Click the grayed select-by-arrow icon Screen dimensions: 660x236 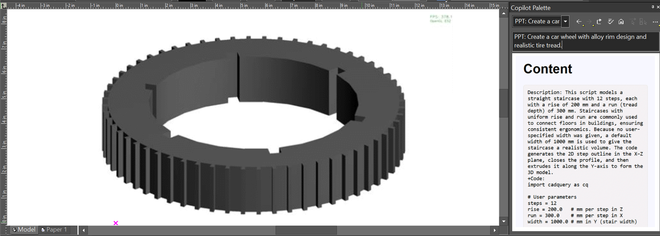(633, 22)
